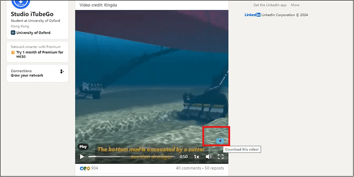Enter fullscreen mode for the video
This screenshot has height=177, width=354.
pos(220,156)
